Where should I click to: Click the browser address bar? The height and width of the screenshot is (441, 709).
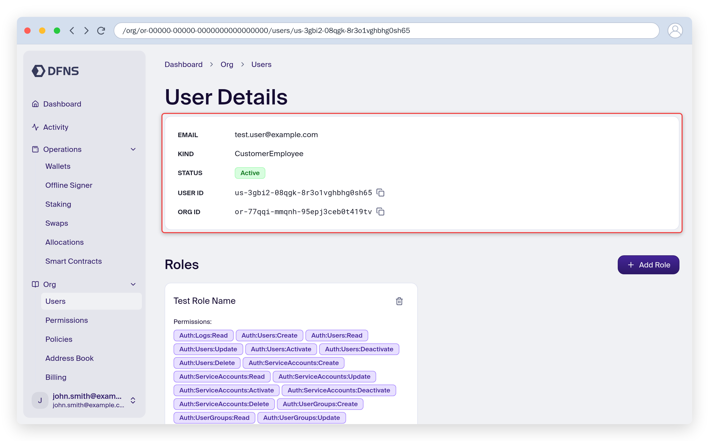386,31
